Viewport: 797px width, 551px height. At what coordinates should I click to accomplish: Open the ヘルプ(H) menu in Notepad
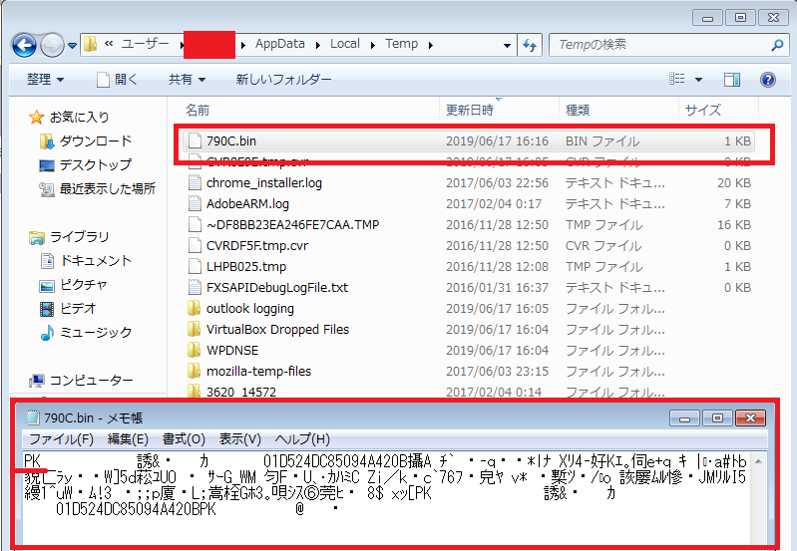(x=302, y=438)
